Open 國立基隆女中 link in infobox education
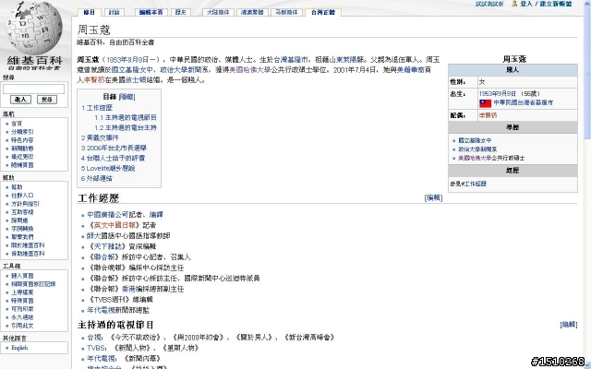This screenshot has height=369, width=591. 475,140
